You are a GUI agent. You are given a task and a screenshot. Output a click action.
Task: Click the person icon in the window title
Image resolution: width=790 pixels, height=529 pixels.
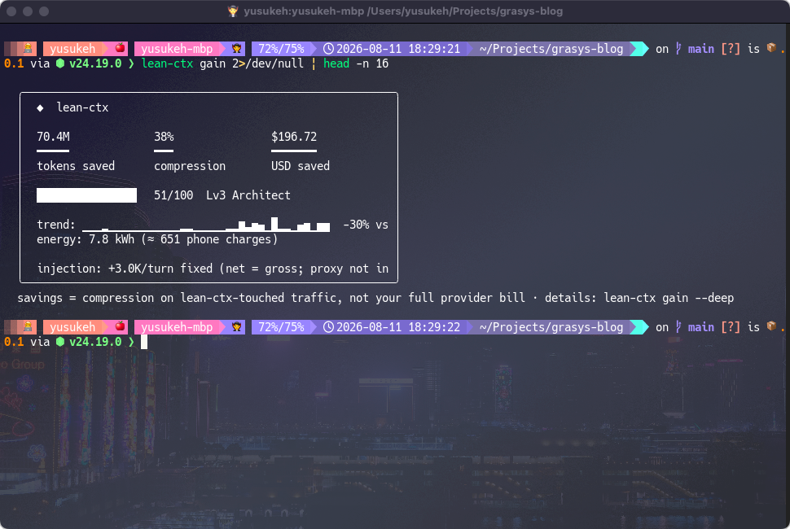pyautogui.click(x=233, y=11)
